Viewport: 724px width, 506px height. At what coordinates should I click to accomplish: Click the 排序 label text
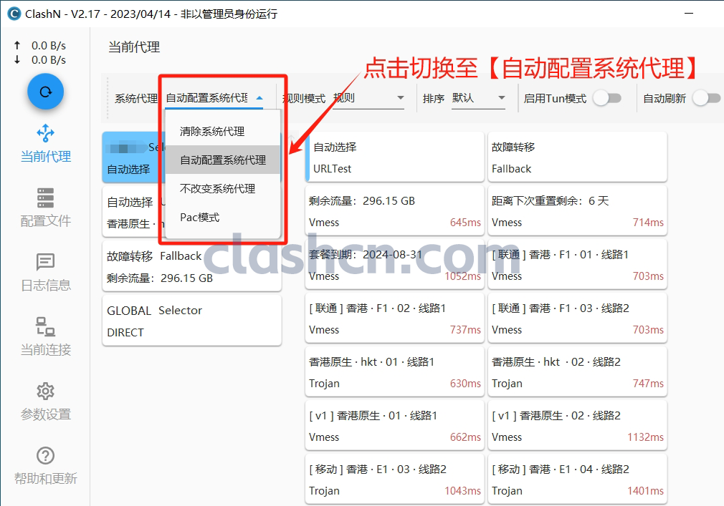(434, 99)
